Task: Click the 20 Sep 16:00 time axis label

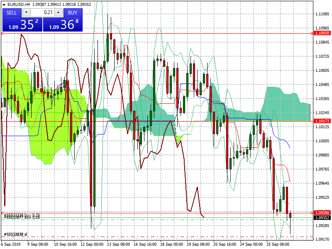Action: [225, 244]
